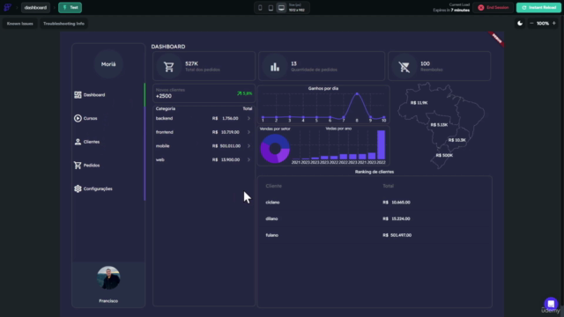Select the phone device preview icon
Screen dimensions: 564x317
tap(260, 8)
